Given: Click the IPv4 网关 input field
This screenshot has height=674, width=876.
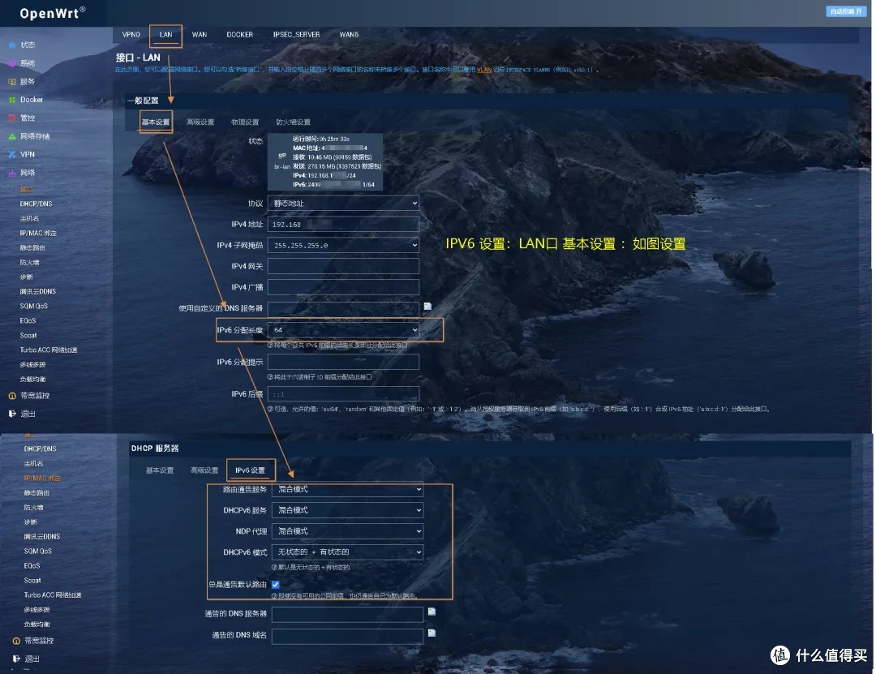Looking at the screenshot, I should coord(344,266).
